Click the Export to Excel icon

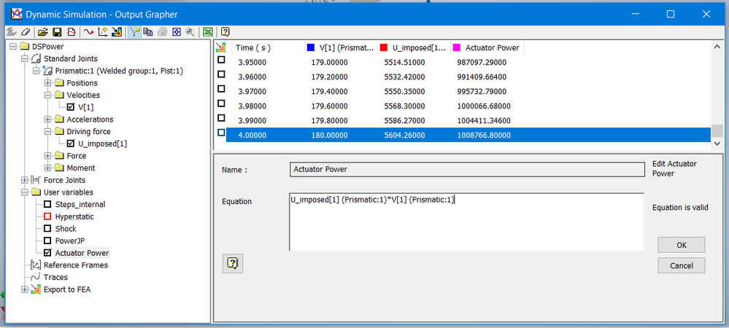[208, 32]
